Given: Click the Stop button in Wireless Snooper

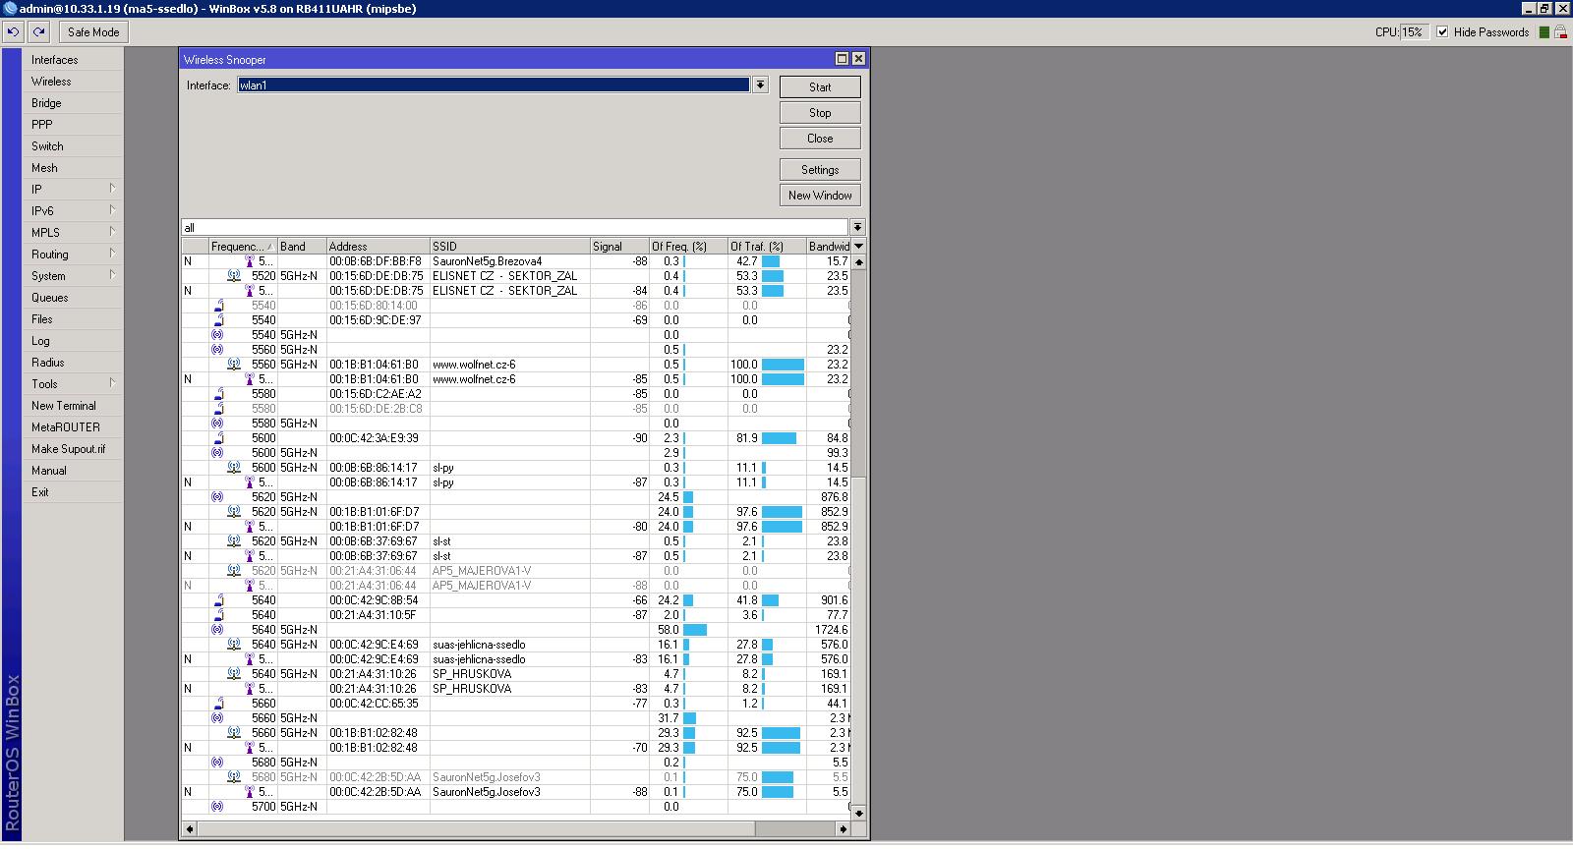Looking at the screenshot, I should [x=820, y=113].
